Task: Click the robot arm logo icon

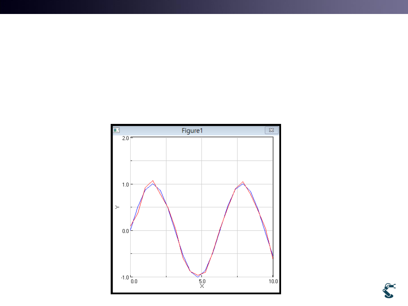Action: tap(389, 290)
